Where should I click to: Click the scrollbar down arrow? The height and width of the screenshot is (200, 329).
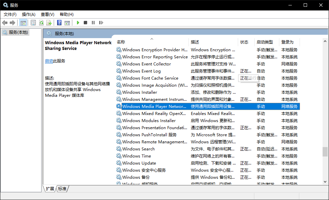tap(325, 182)
